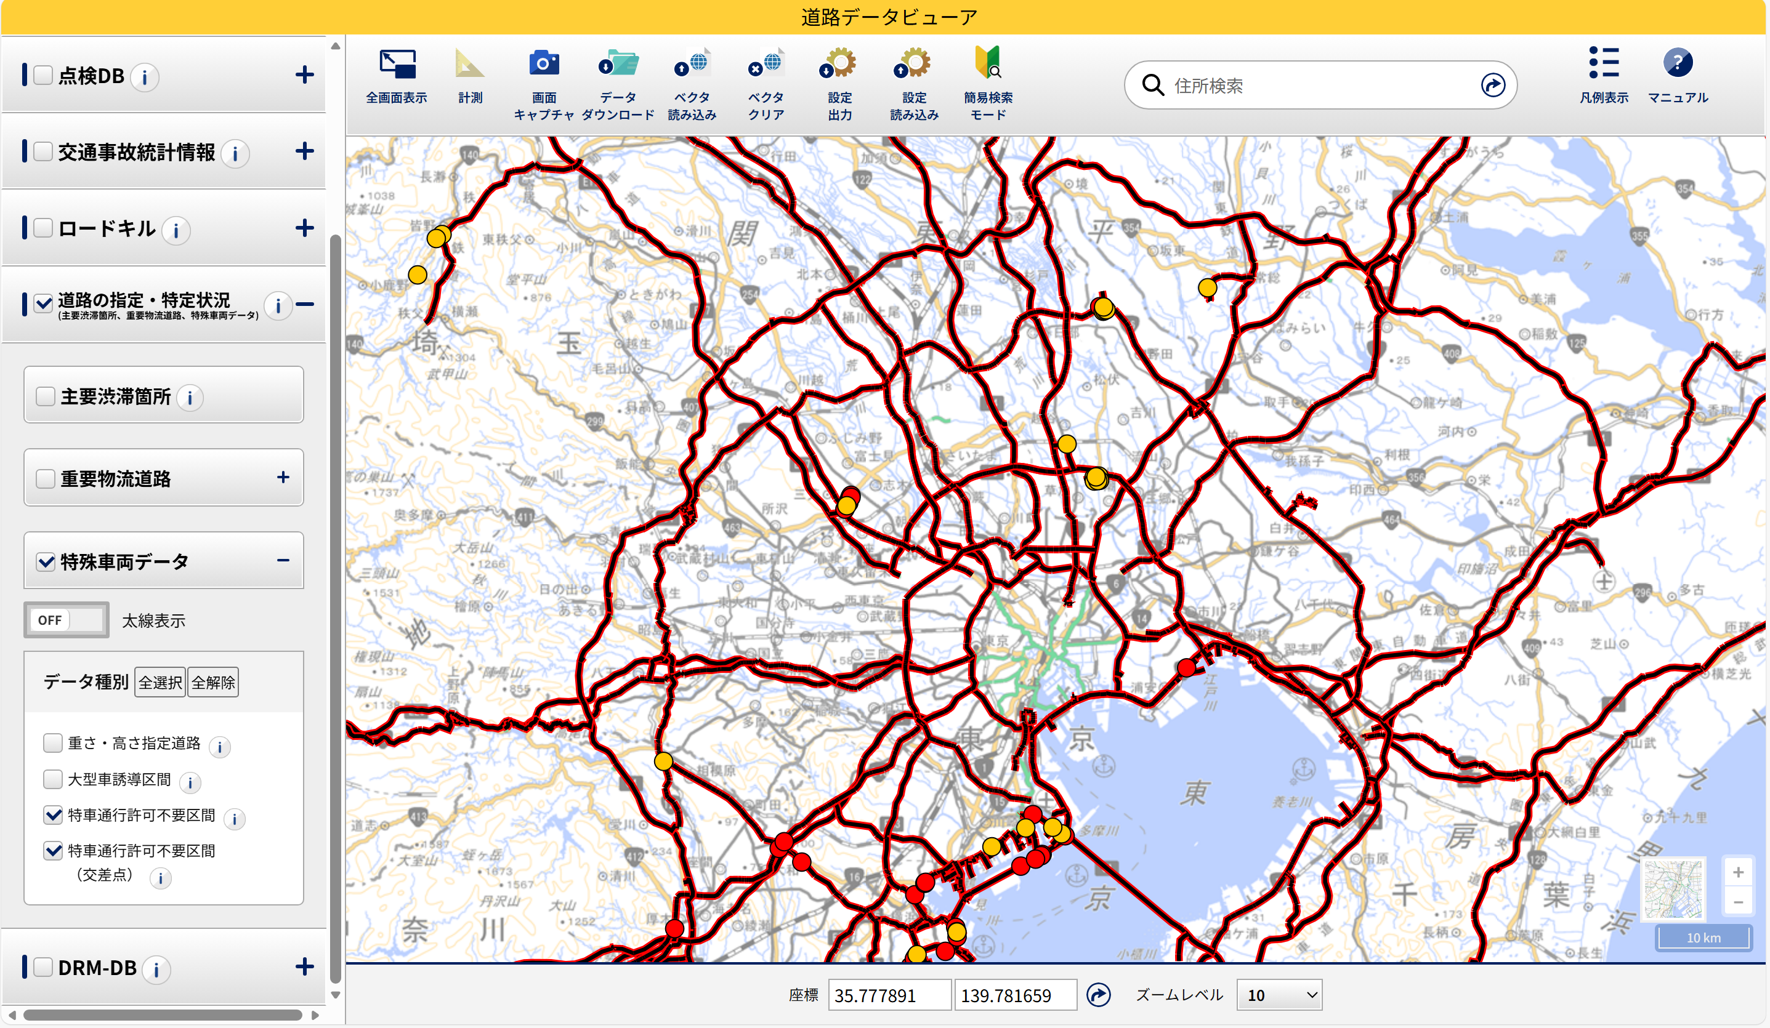Collapse the 特殊車両データ subsection
Viewport: 1770px width, 1028px height.
pos(283,560)
